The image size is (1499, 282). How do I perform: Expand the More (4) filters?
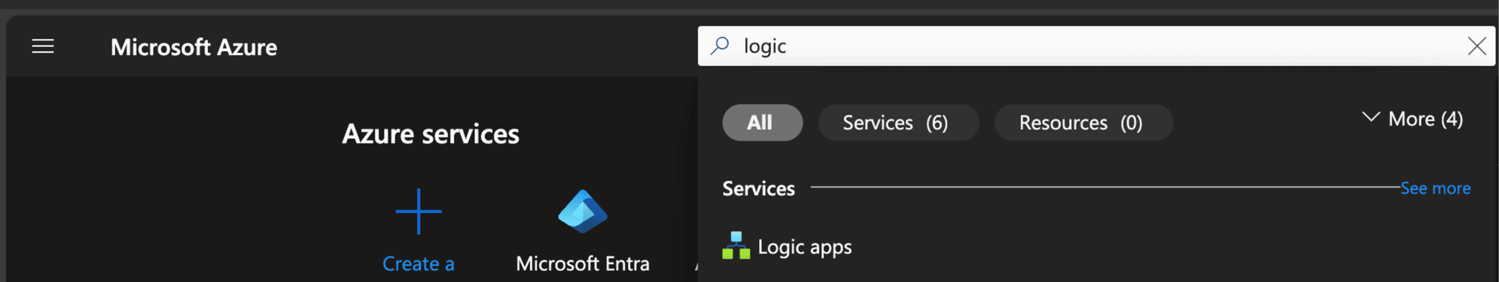(1425, 119)
